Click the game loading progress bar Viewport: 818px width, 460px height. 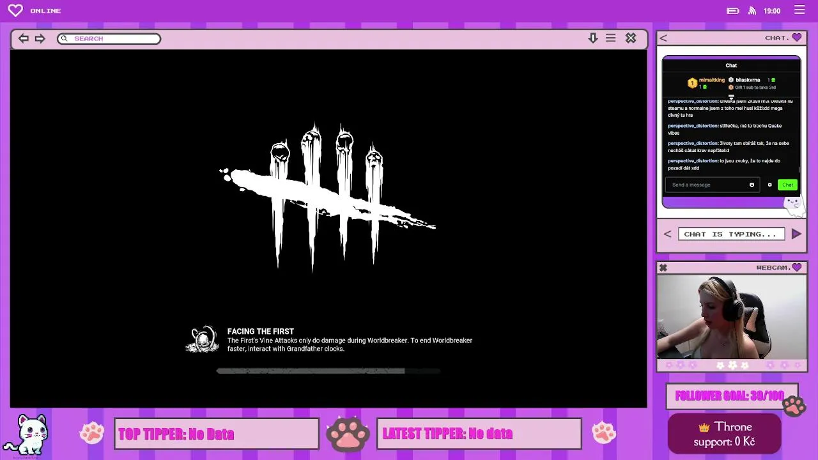[x=328, y=371]
